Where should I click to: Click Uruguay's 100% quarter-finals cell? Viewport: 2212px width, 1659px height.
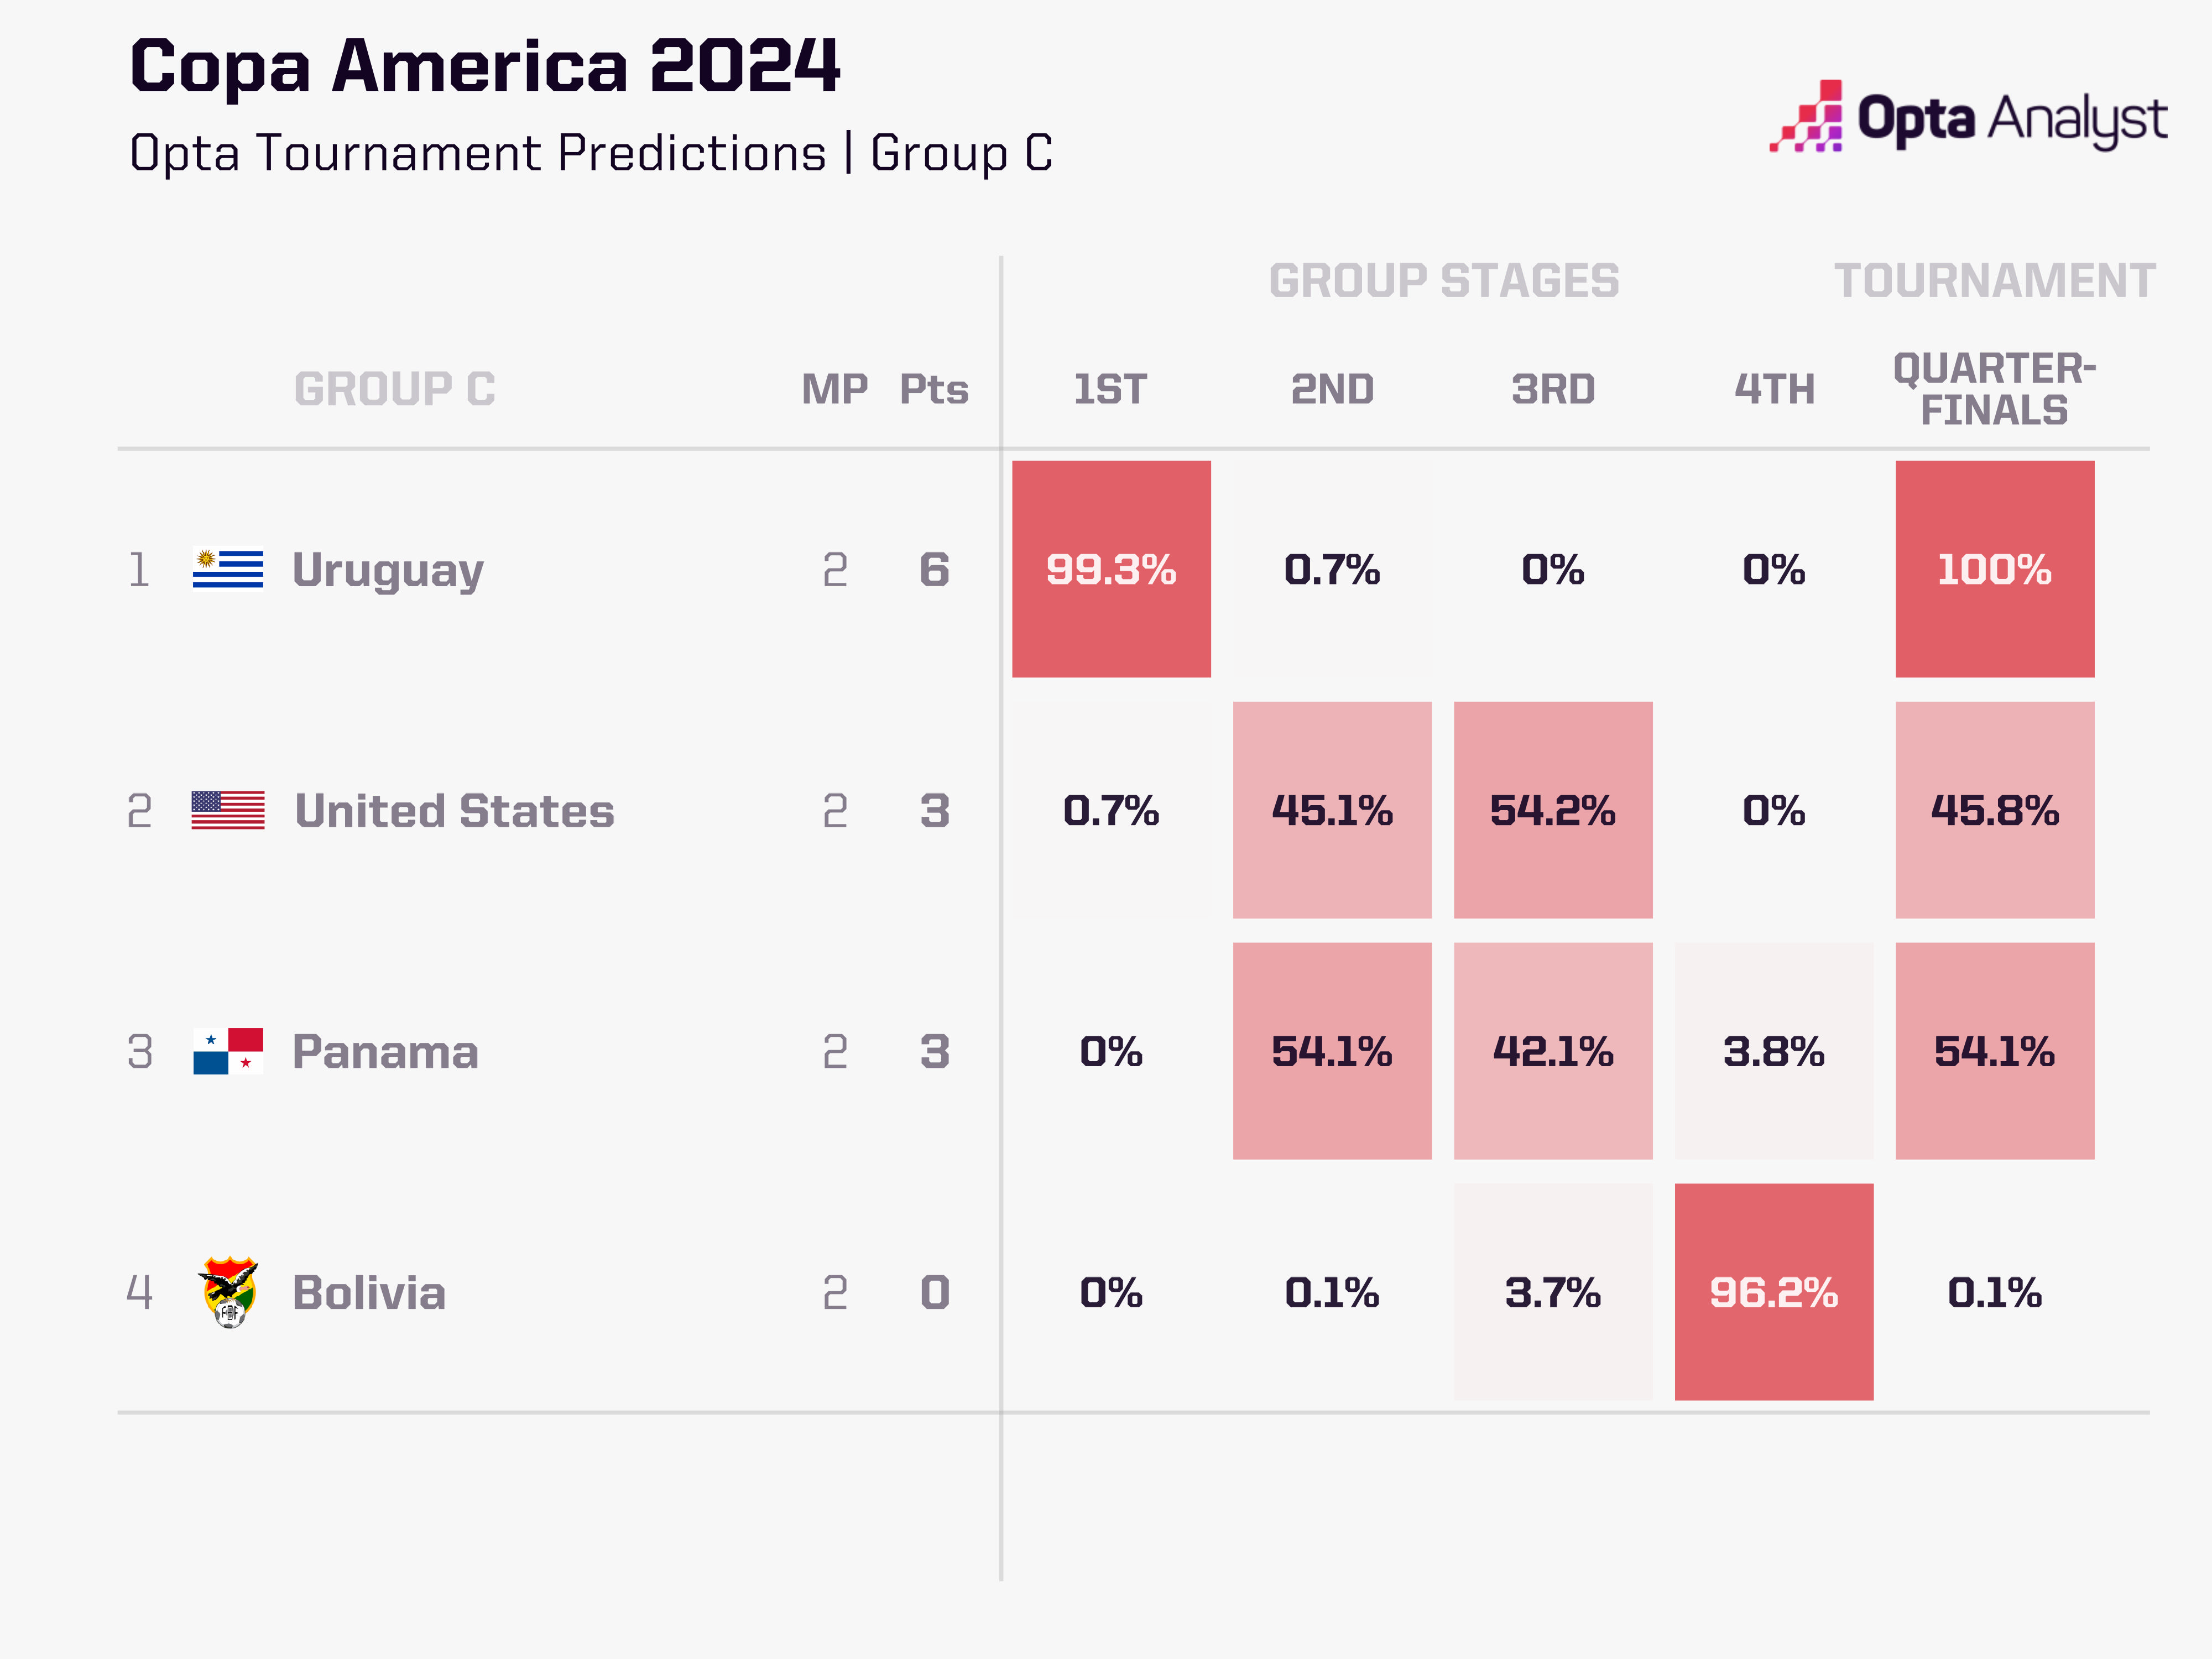point(1994,569)
